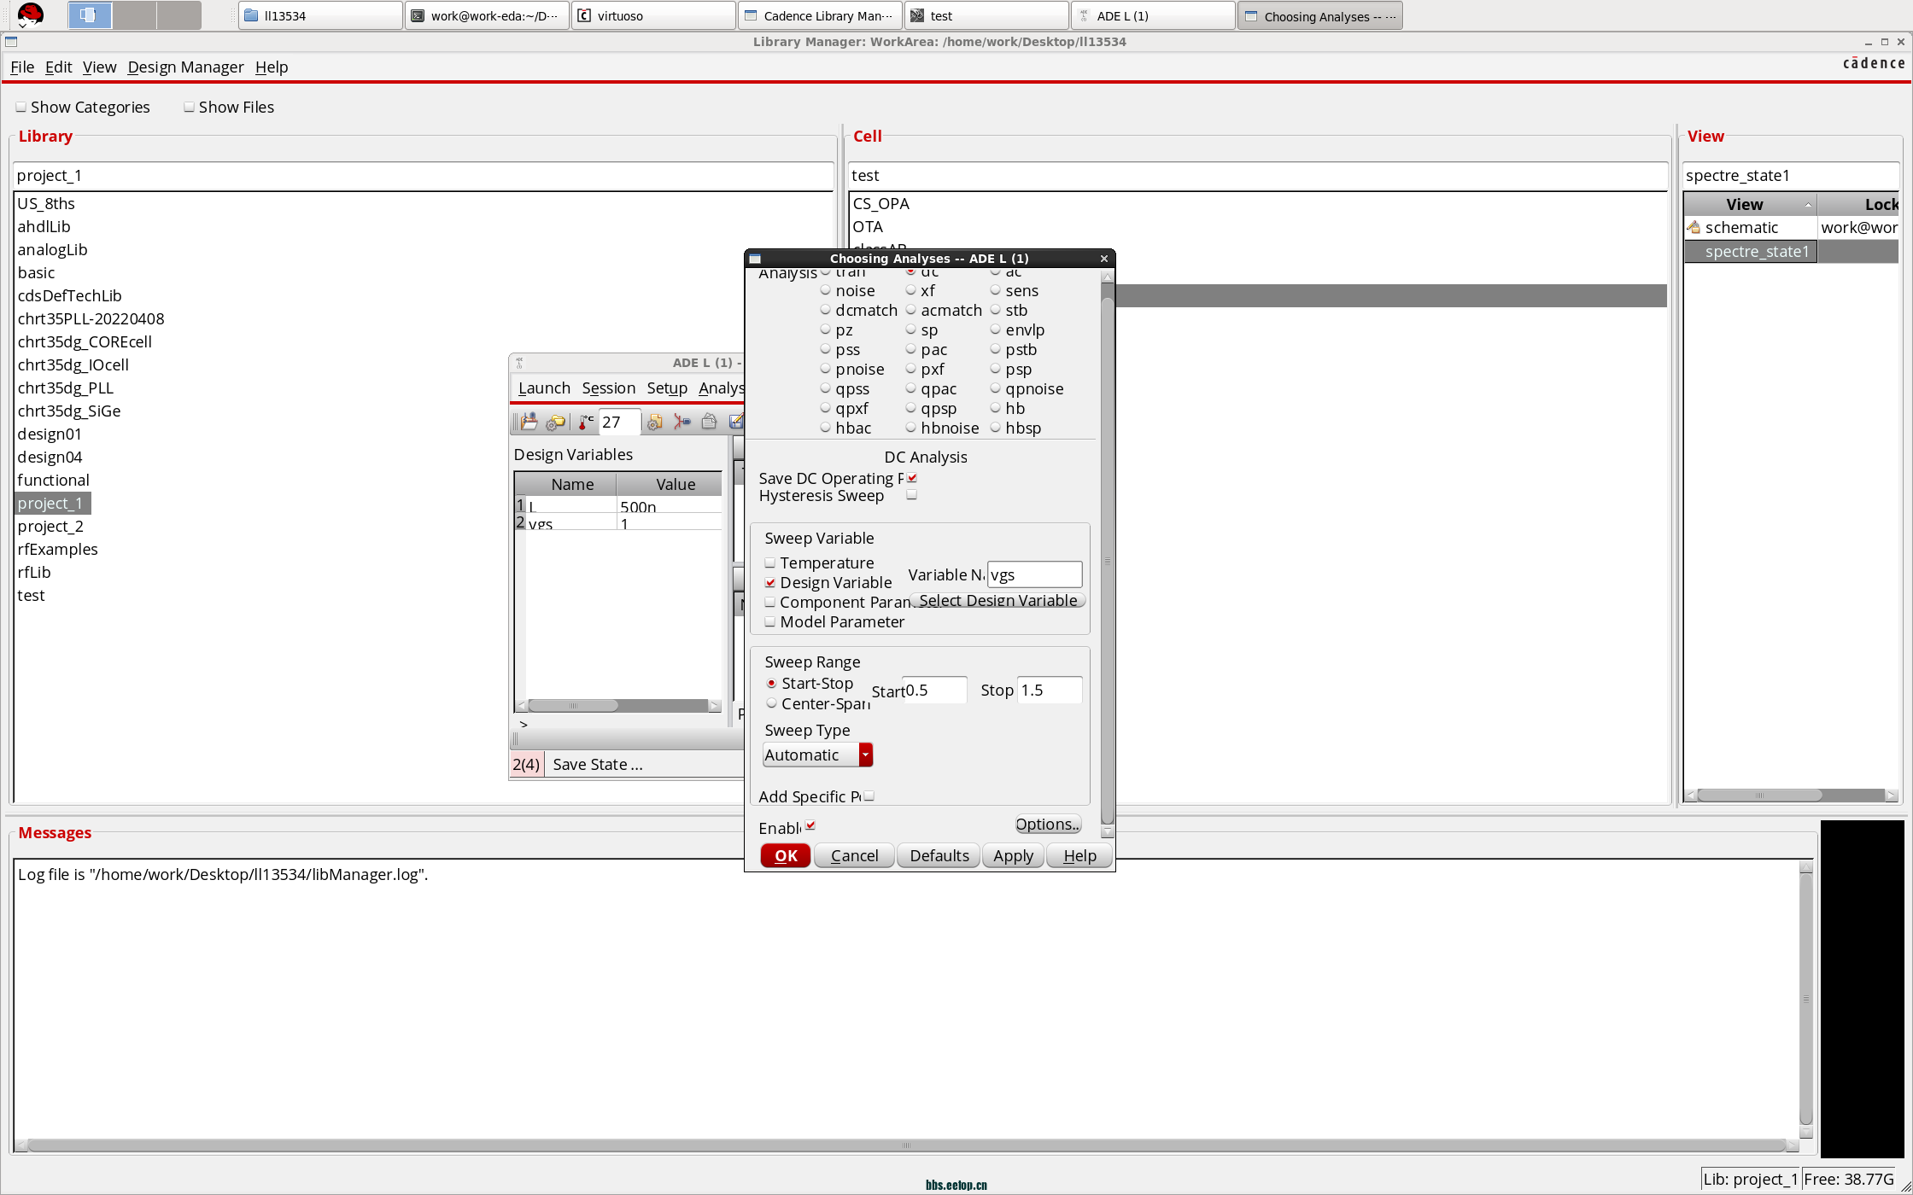Open the Edit menu in Library Manager
The width and height of the screenshot is (1913, 1195).
pyautogui.click(x=58, y=67)
